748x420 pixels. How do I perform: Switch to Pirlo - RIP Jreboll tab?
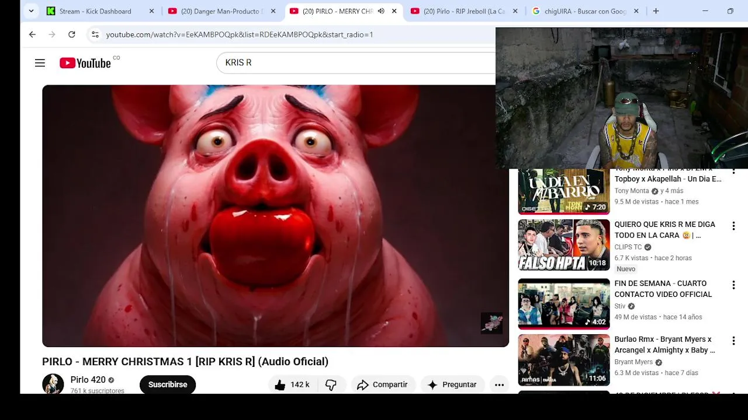click(465, 11)
